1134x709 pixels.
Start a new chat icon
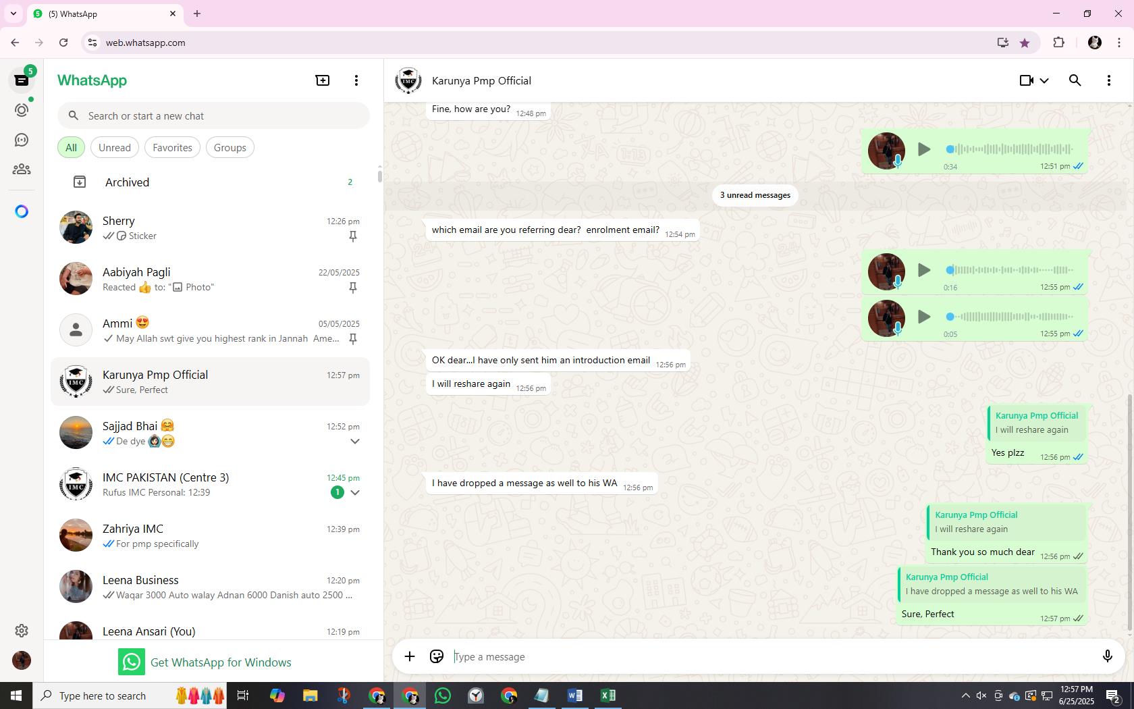[x=323, y=80]
